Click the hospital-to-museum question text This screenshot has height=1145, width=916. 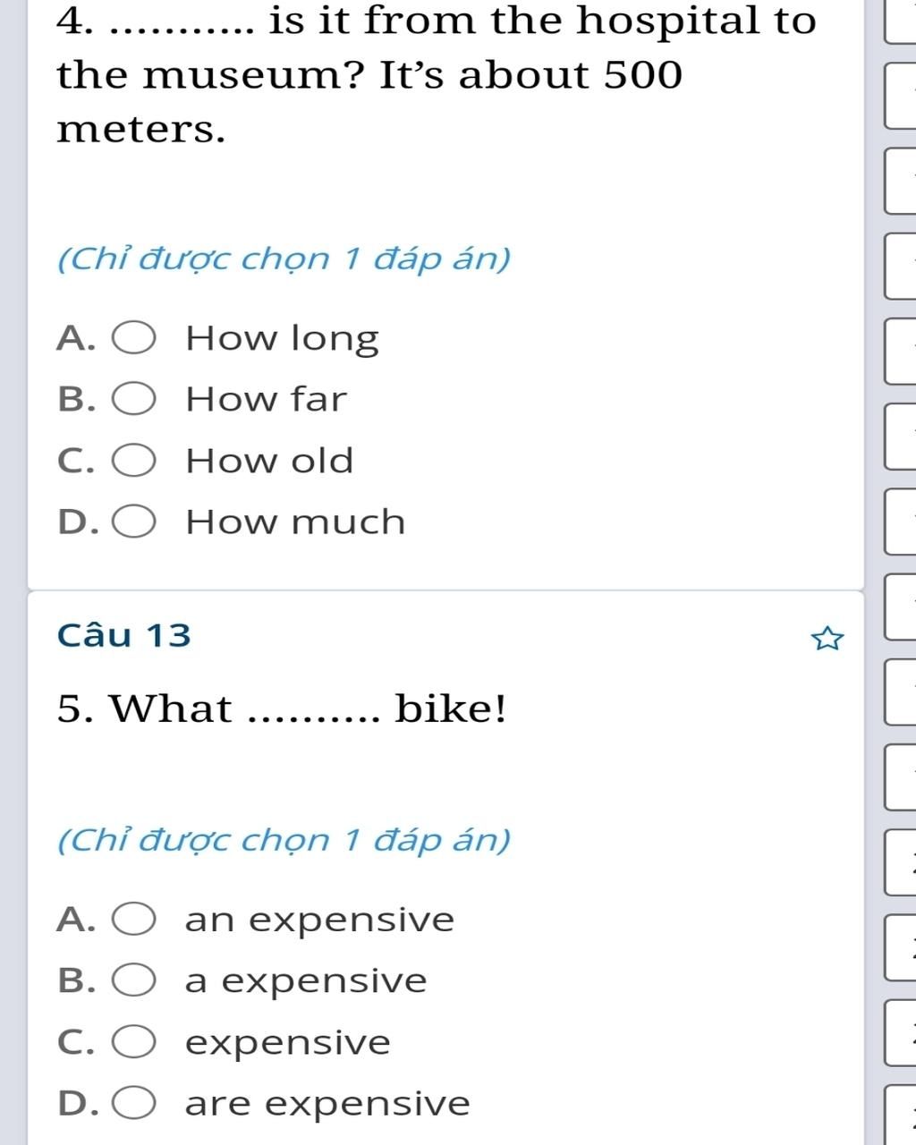pos(437,74)
